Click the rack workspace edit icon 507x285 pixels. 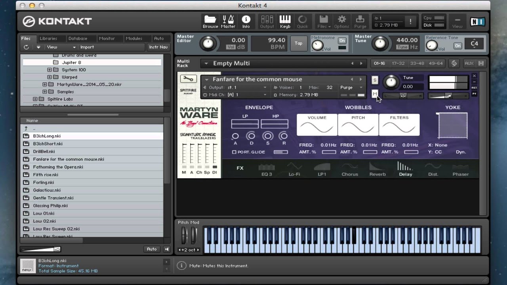pos(454,63)
